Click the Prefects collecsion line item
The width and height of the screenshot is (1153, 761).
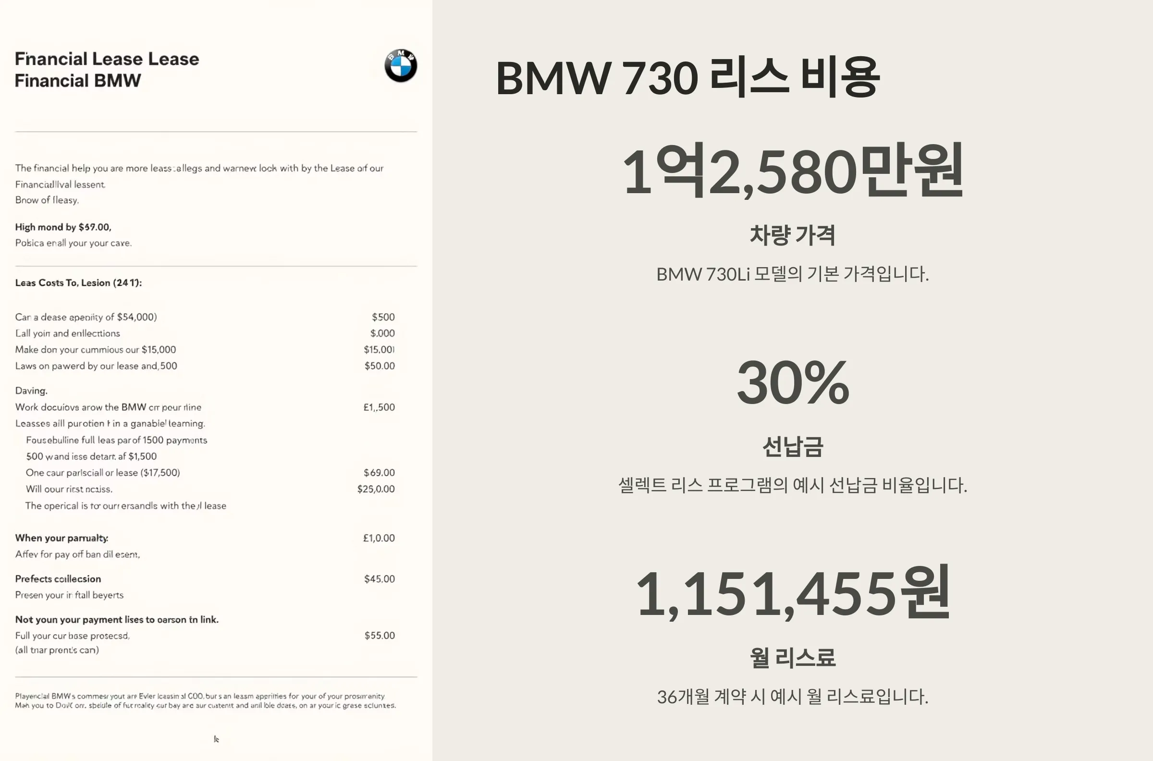(x=58, y=578)
